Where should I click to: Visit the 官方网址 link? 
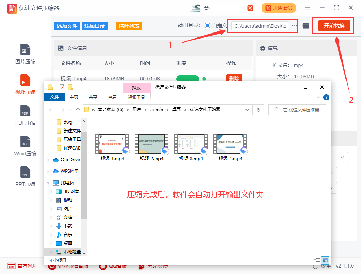23,266
